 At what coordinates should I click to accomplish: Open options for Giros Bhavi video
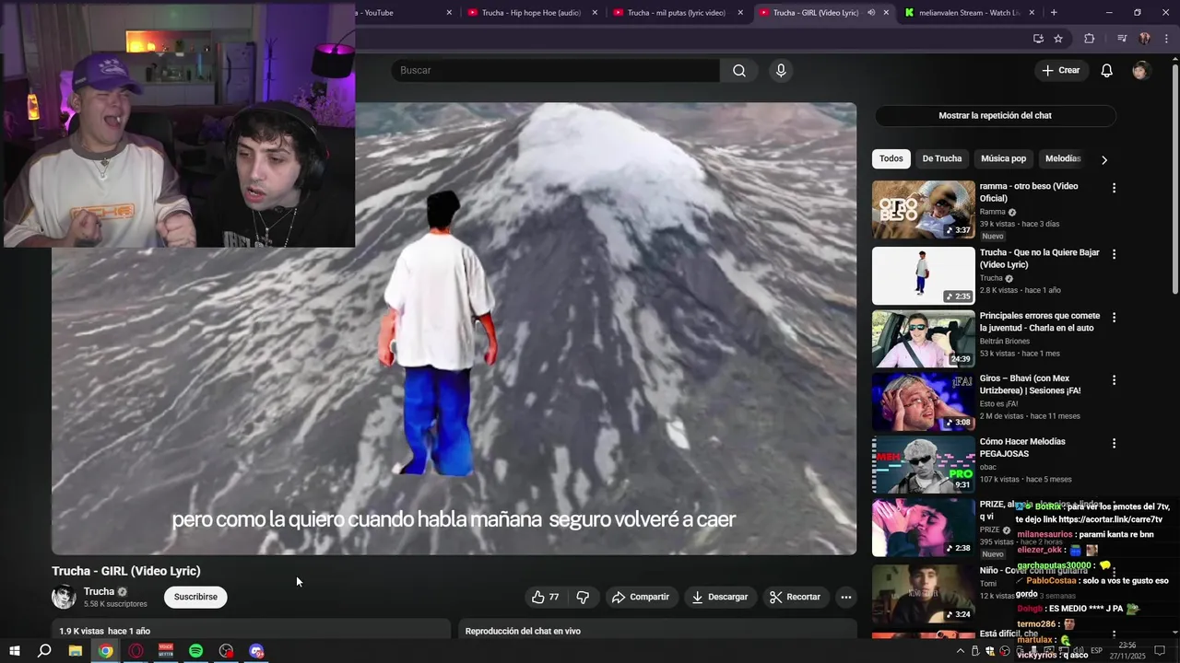[1114, 379]
